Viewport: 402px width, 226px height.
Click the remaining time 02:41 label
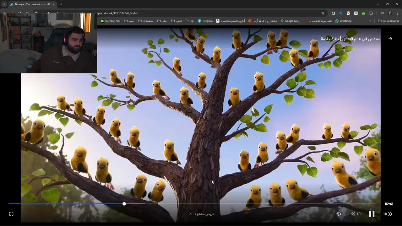(389, 204)
